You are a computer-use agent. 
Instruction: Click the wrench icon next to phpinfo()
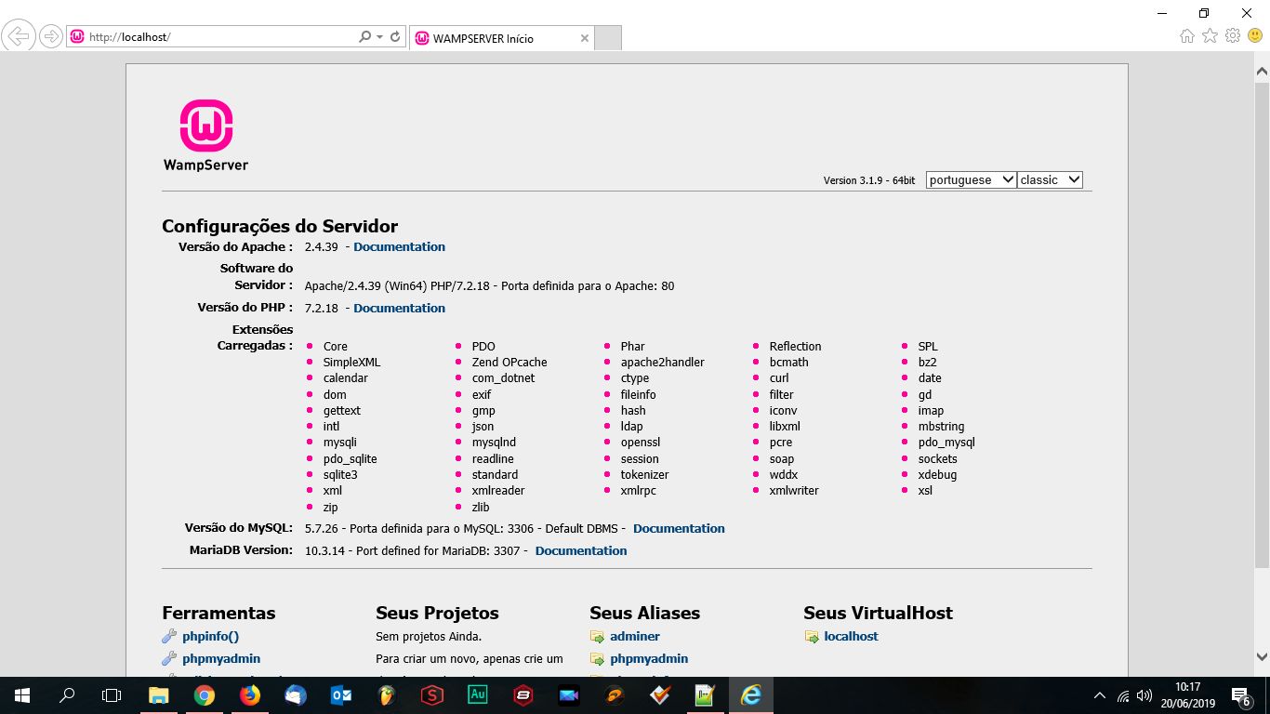(169, 637)
